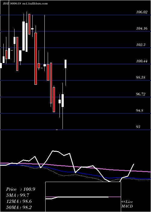Click the 104.16 price axis label
The height and width of the screenshot is (212, 151).
coord(142,28)
